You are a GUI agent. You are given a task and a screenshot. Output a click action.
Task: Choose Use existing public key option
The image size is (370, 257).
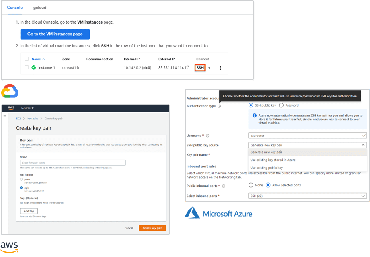click(308, 168)
